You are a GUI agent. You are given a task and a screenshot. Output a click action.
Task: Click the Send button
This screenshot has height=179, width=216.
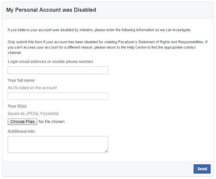(202, 169)
